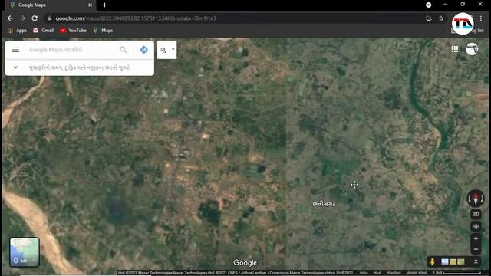
Task: Click the Google logo on the map
Action: [x=245, y=263]
